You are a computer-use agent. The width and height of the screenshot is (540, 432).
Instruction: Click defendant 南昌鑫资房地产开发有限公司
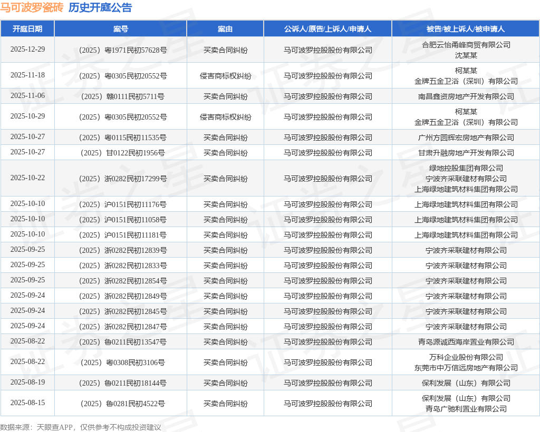pos(466,96)
